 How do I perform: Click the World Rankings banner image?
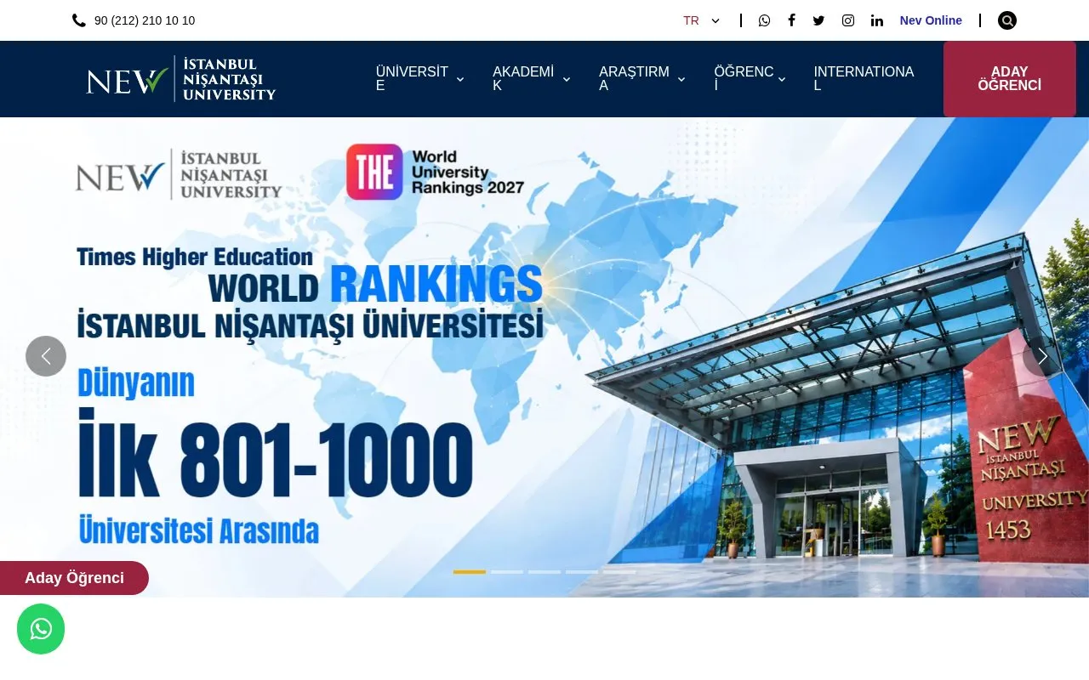click(x=544, y=357)
